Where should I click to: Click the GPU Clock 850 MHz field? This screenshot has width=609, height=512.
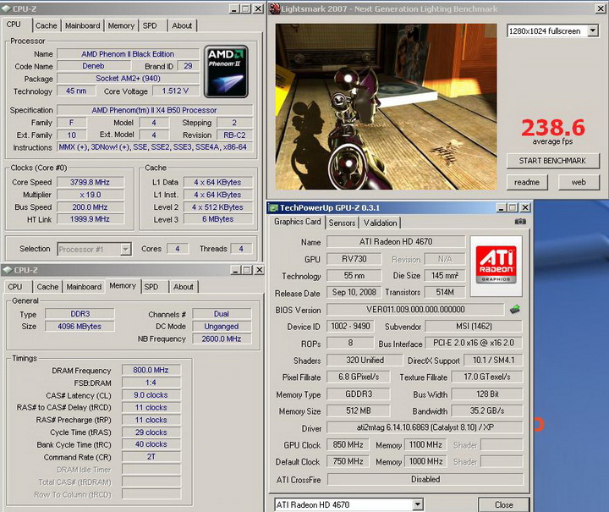coord(348,444)
